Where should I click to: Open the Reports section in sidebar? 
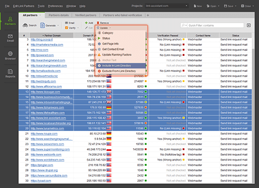10,74
